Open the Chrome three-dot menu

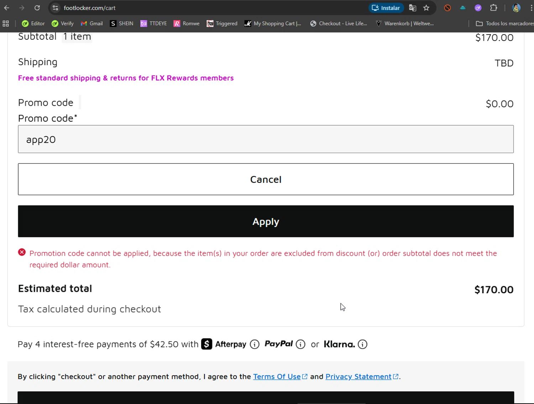click(531, 8)
